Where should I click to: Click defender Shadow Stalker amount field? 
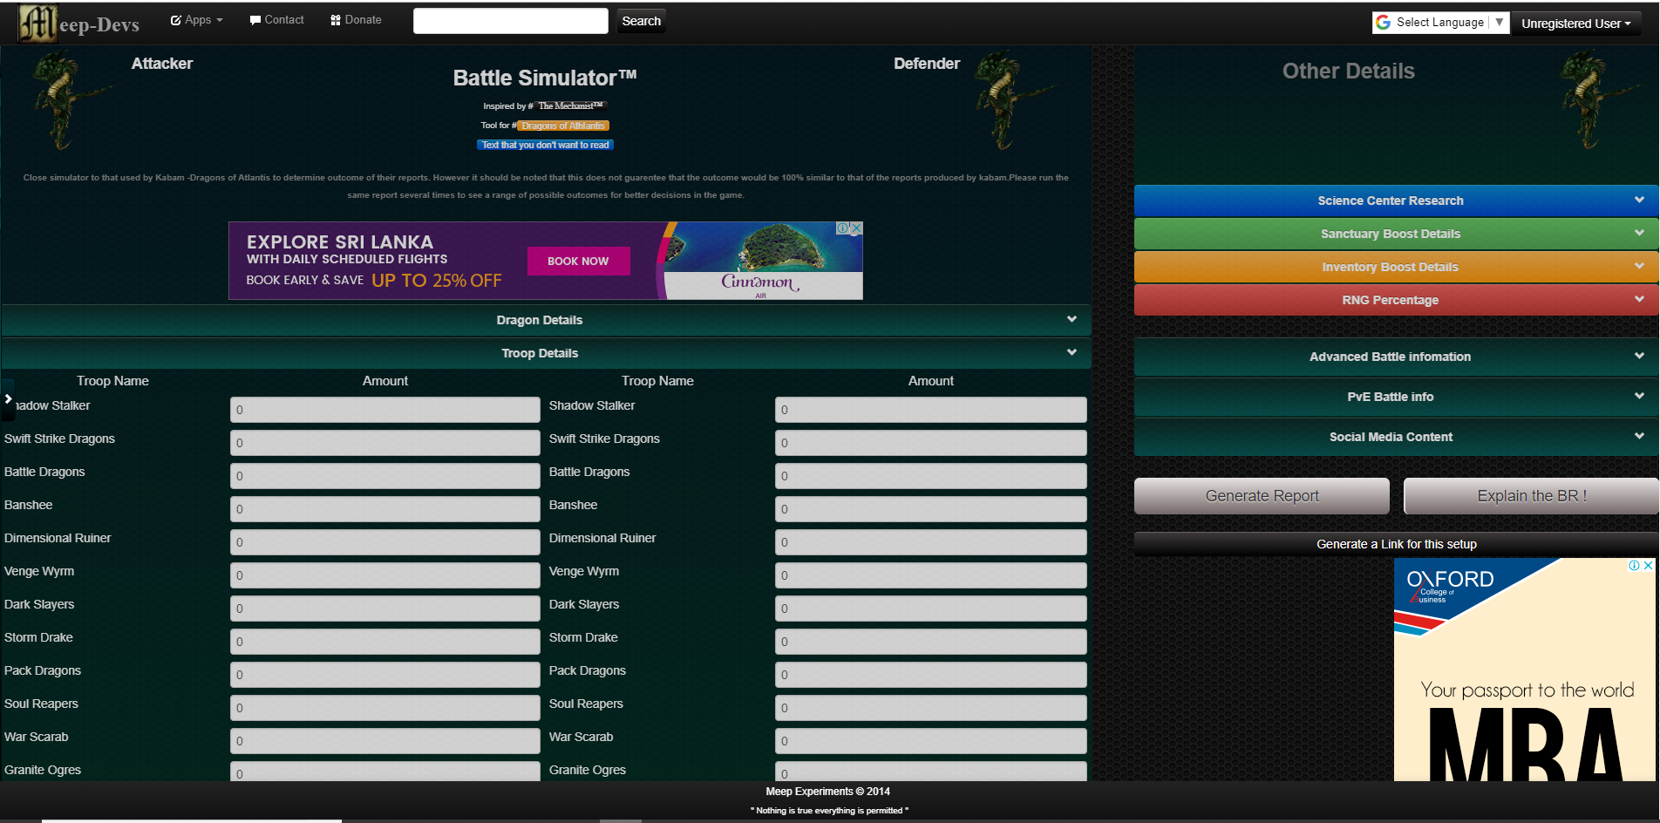click(930, 410)
